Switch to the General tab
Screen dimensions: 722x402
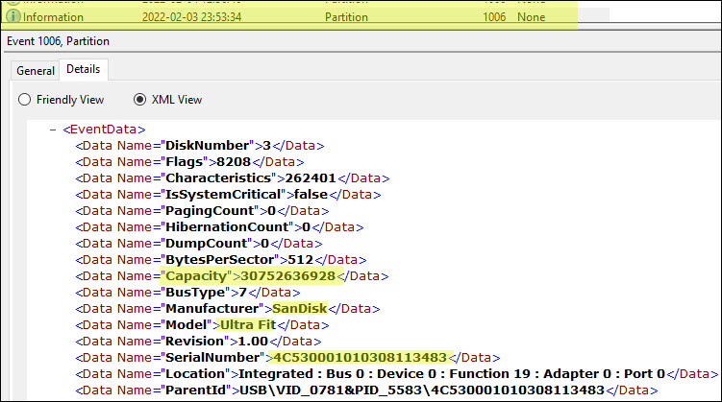[x=35, y=70]
